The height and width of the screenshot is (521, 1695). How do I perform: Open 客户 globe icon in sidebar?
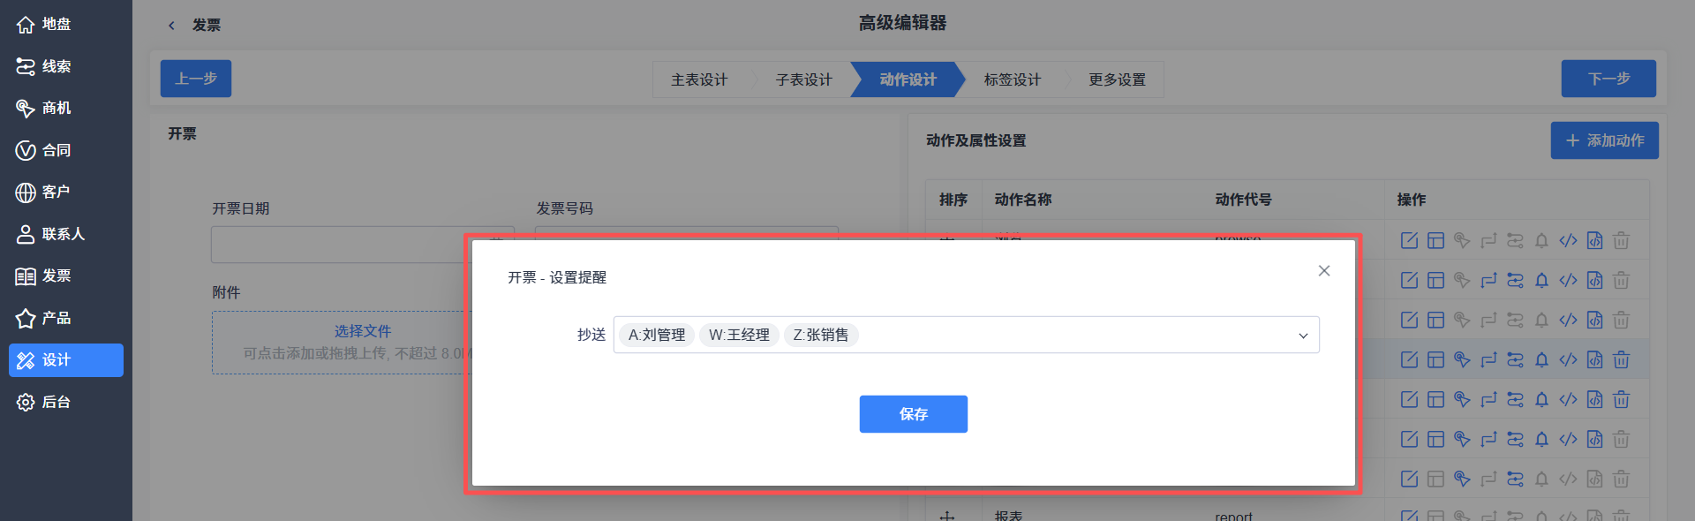pos(26,192)
